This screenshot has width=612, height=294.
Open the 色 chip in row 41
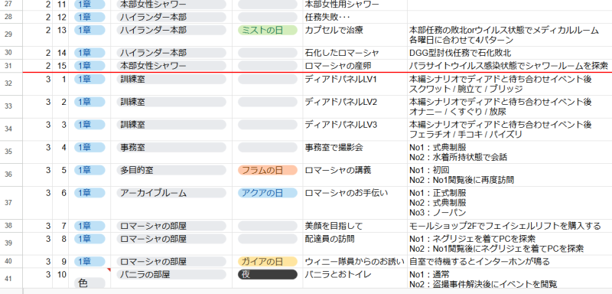pyautogui.click(x=90, y=283)
